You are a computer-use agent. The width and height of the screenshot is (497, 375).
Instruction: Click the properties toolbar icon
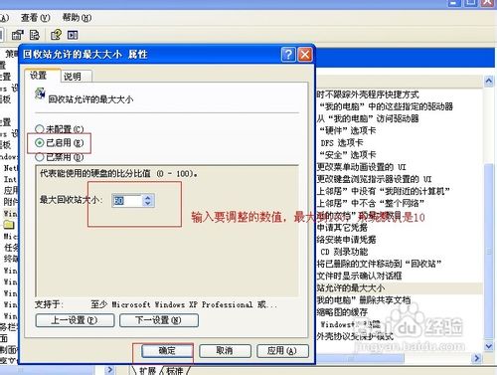point(18,35)
